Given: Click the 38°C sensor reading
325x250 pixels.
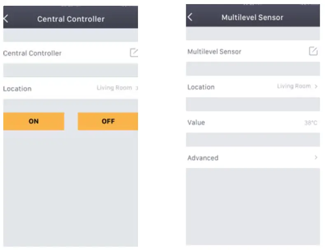Looking at the screenshot, I should click(x=311, y=123).
